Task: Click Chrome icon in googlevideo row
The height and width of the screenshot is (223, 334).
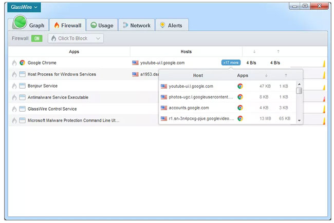Action: pos(240,118)
